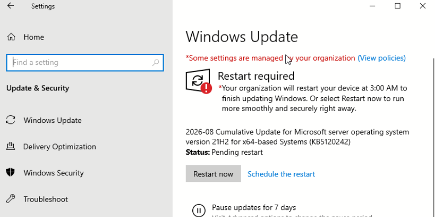Click the Windows Update page heading
The height and width of the screenshot is (217, 435).
[x=242, y=37]
